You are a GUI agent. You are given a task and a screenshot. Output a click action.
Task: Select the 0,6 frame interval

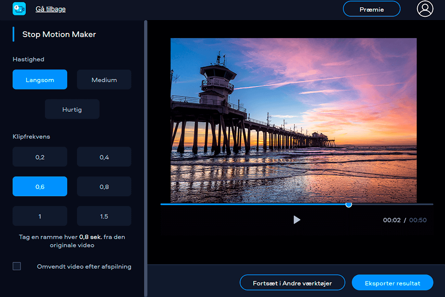[x=39, y=186]
